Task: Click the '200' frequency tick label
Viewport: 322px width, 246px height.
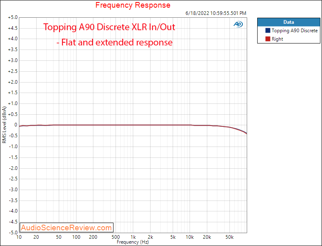Action: point(93,237)
